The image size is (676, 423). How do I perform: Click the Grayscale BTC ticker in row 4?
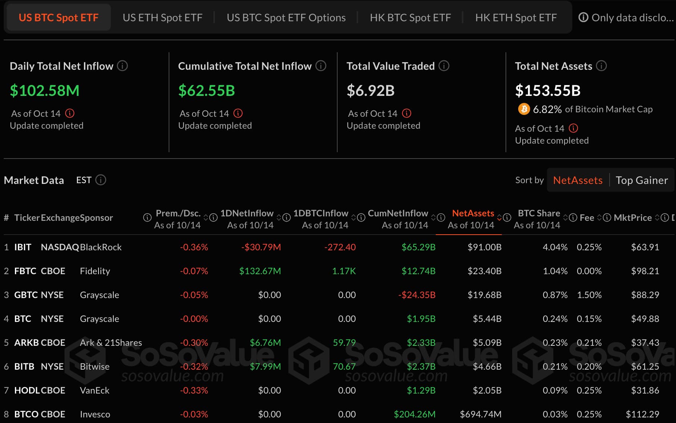pyautogui.click(x=23, y=319)
